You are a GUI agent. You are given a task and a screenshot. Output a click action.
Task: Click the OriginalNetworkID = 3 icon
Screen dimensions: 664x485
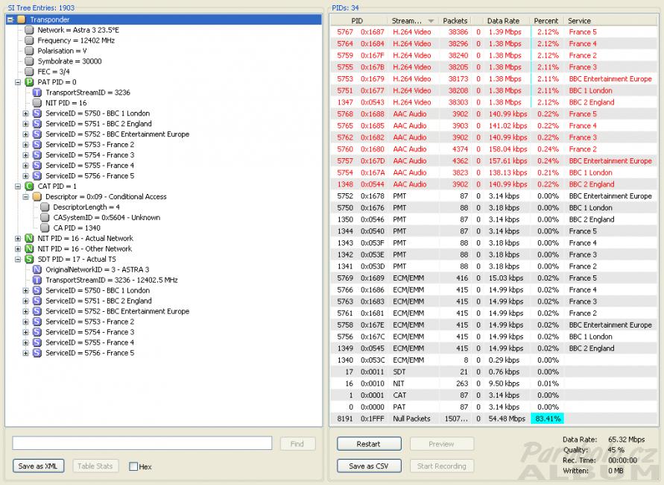tap(37, 269)
